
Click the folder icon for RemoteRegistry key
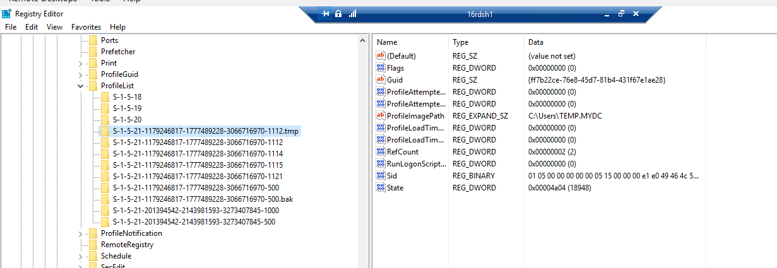coord(93,245)
